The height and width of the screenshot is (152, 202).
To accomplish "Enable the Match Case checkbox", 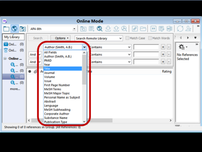I will click(127, 38).
